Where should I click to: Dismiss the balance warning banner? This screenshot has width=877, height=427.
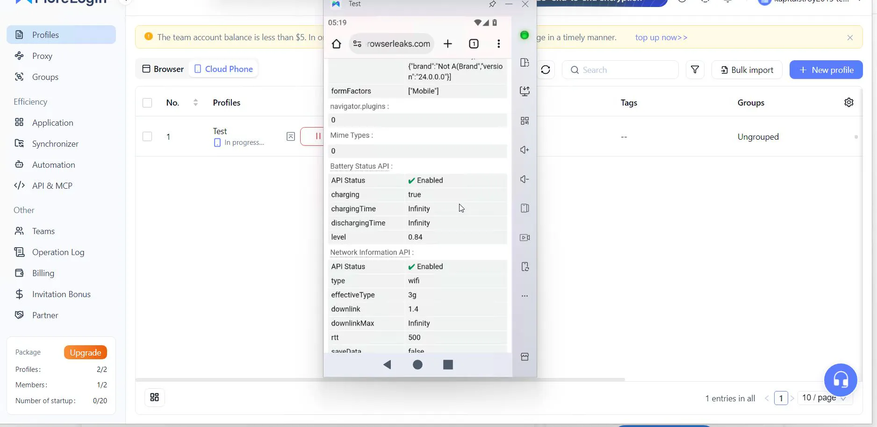click(x=850, y=37)
